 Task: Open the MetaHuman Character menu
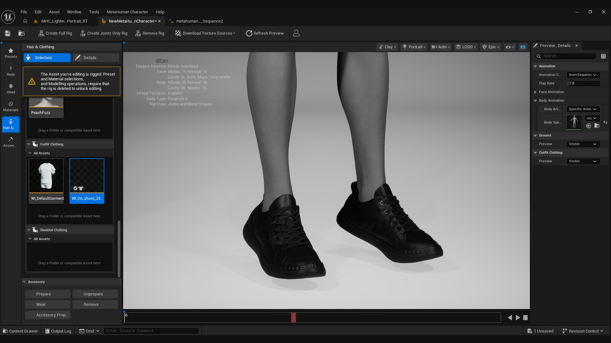pos(127,12)
